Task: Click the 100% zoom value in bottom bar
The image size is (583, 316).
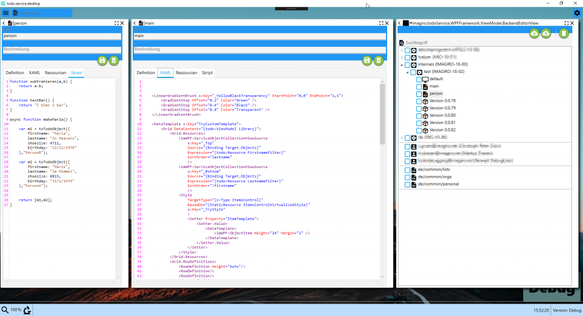Action: tap(15, 310)
